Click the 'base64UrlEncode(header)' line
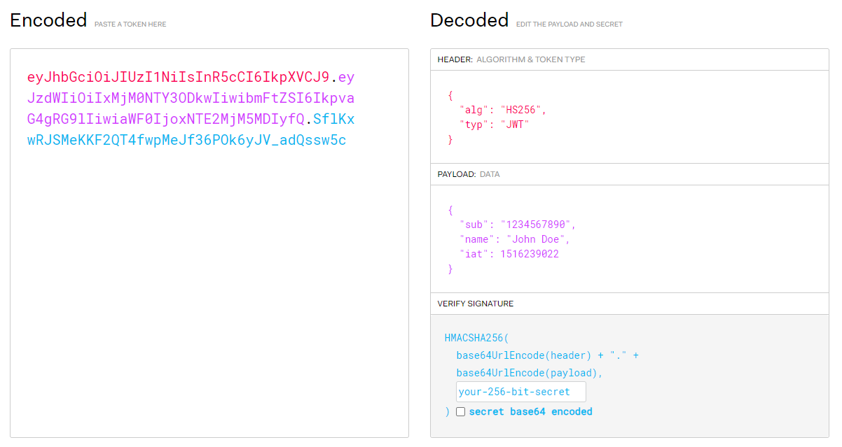This screenshot has width=842, height=447. point(547,355)
